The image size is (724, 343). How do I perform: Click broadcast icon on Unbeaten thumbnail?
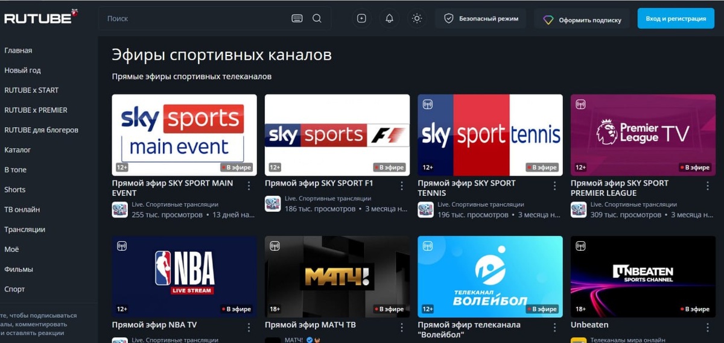click(580, 246)
